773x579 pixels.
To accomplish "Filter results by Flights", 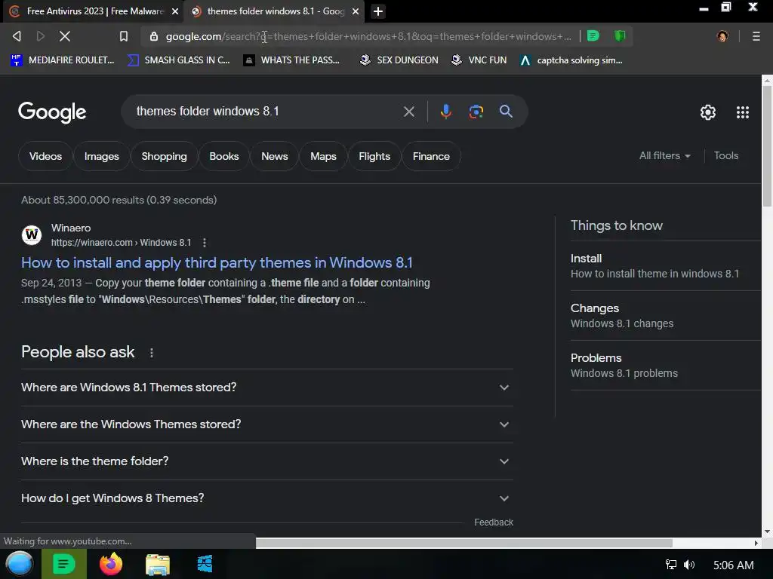I will point(374,156).
